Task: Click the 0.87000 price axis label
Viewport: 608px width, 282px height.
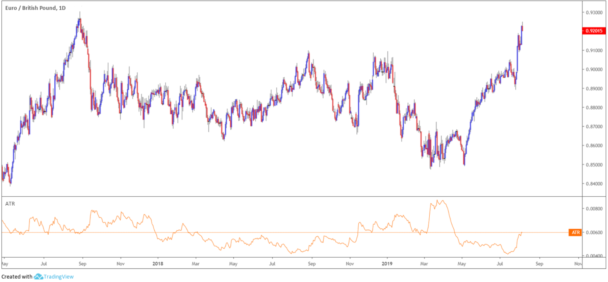Action: pyautogui.click(x=594, y=127)
